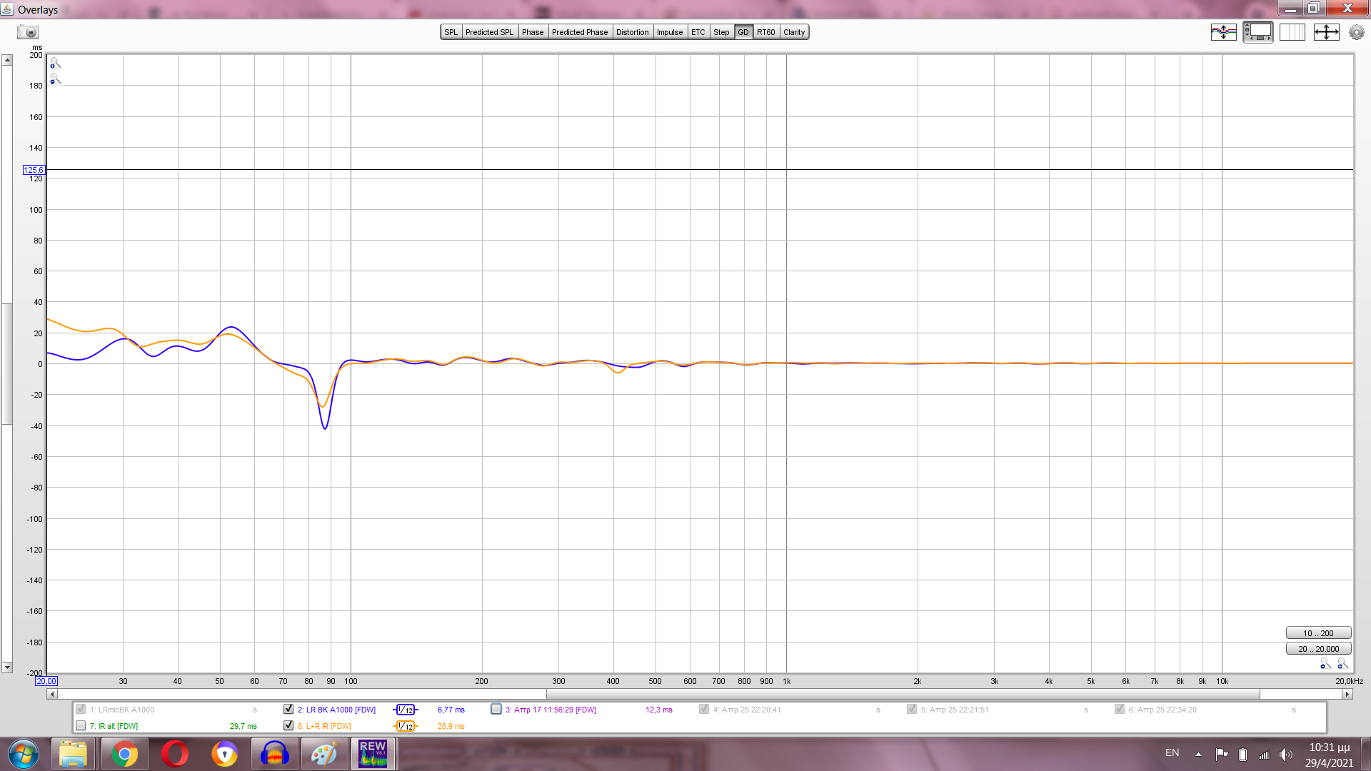1371x771 pixels.
Task: Click the capture graph camera icon
Action: (28, 32)
